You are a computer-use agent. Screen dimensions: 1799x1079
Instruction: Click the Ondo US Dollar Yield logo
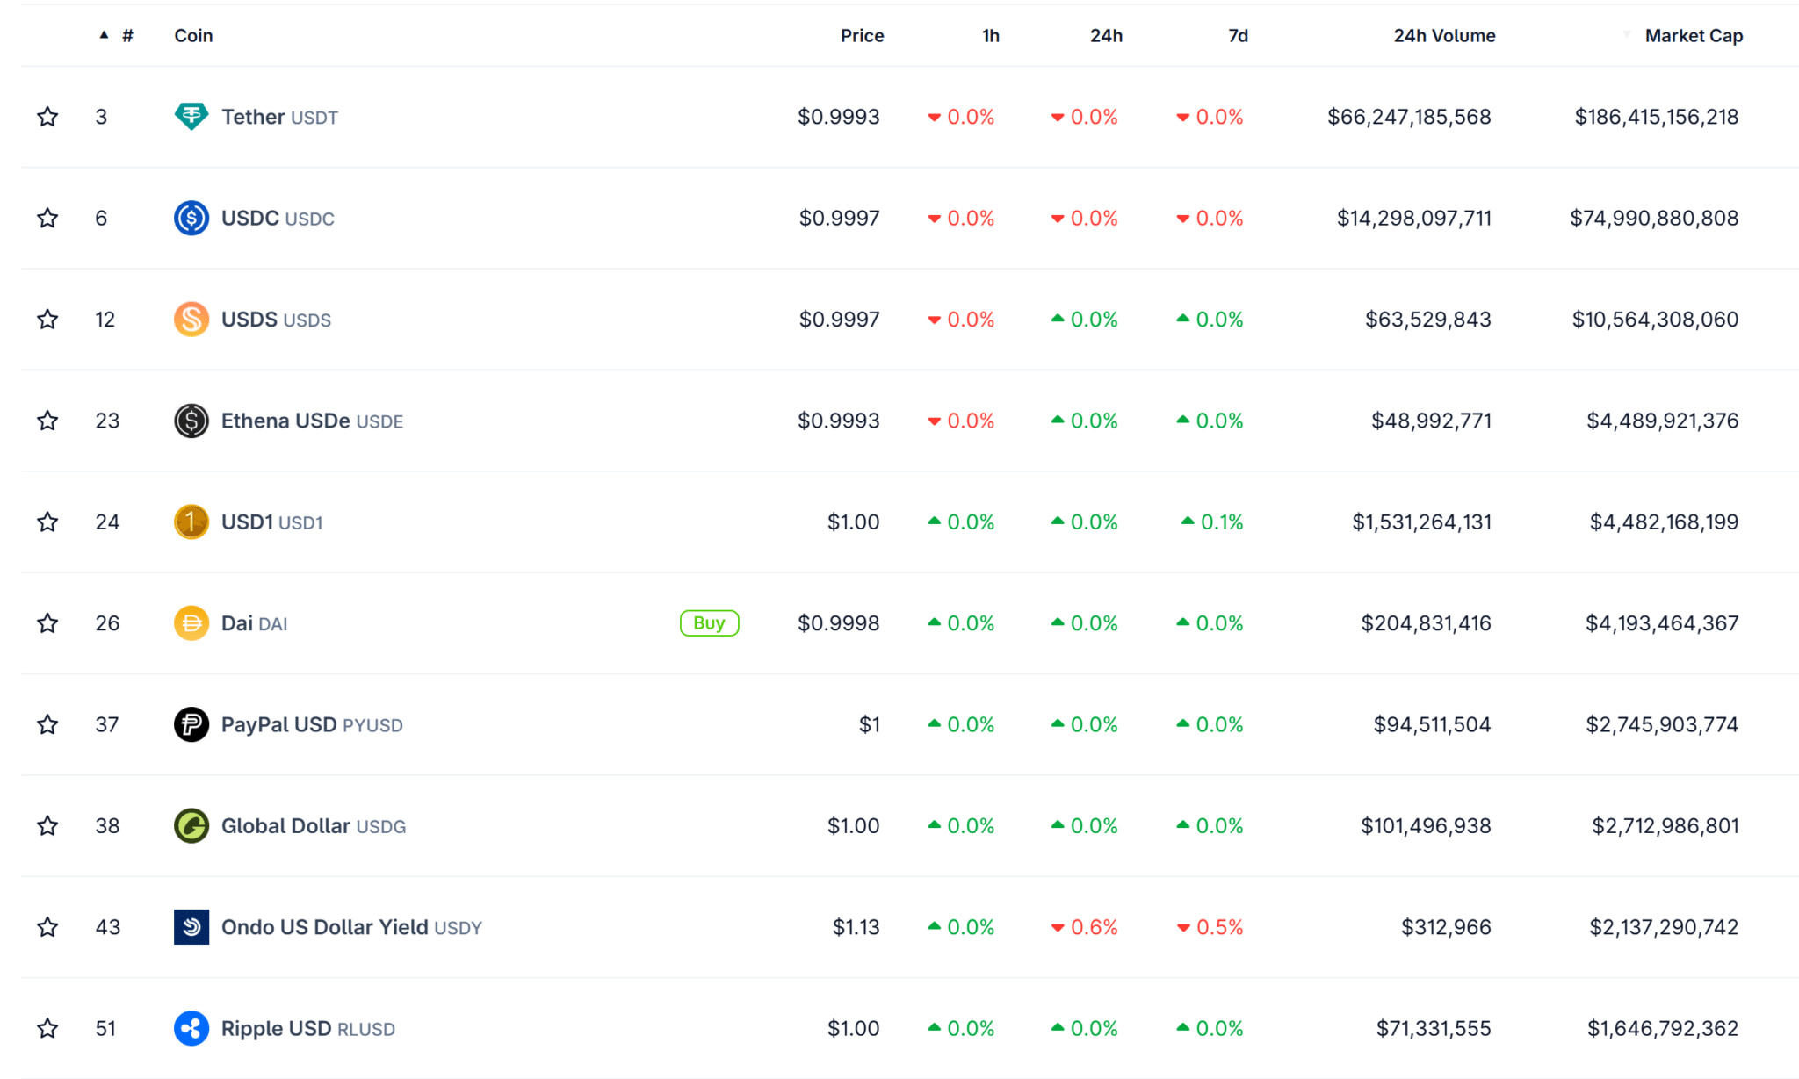[x=191, y=927]
